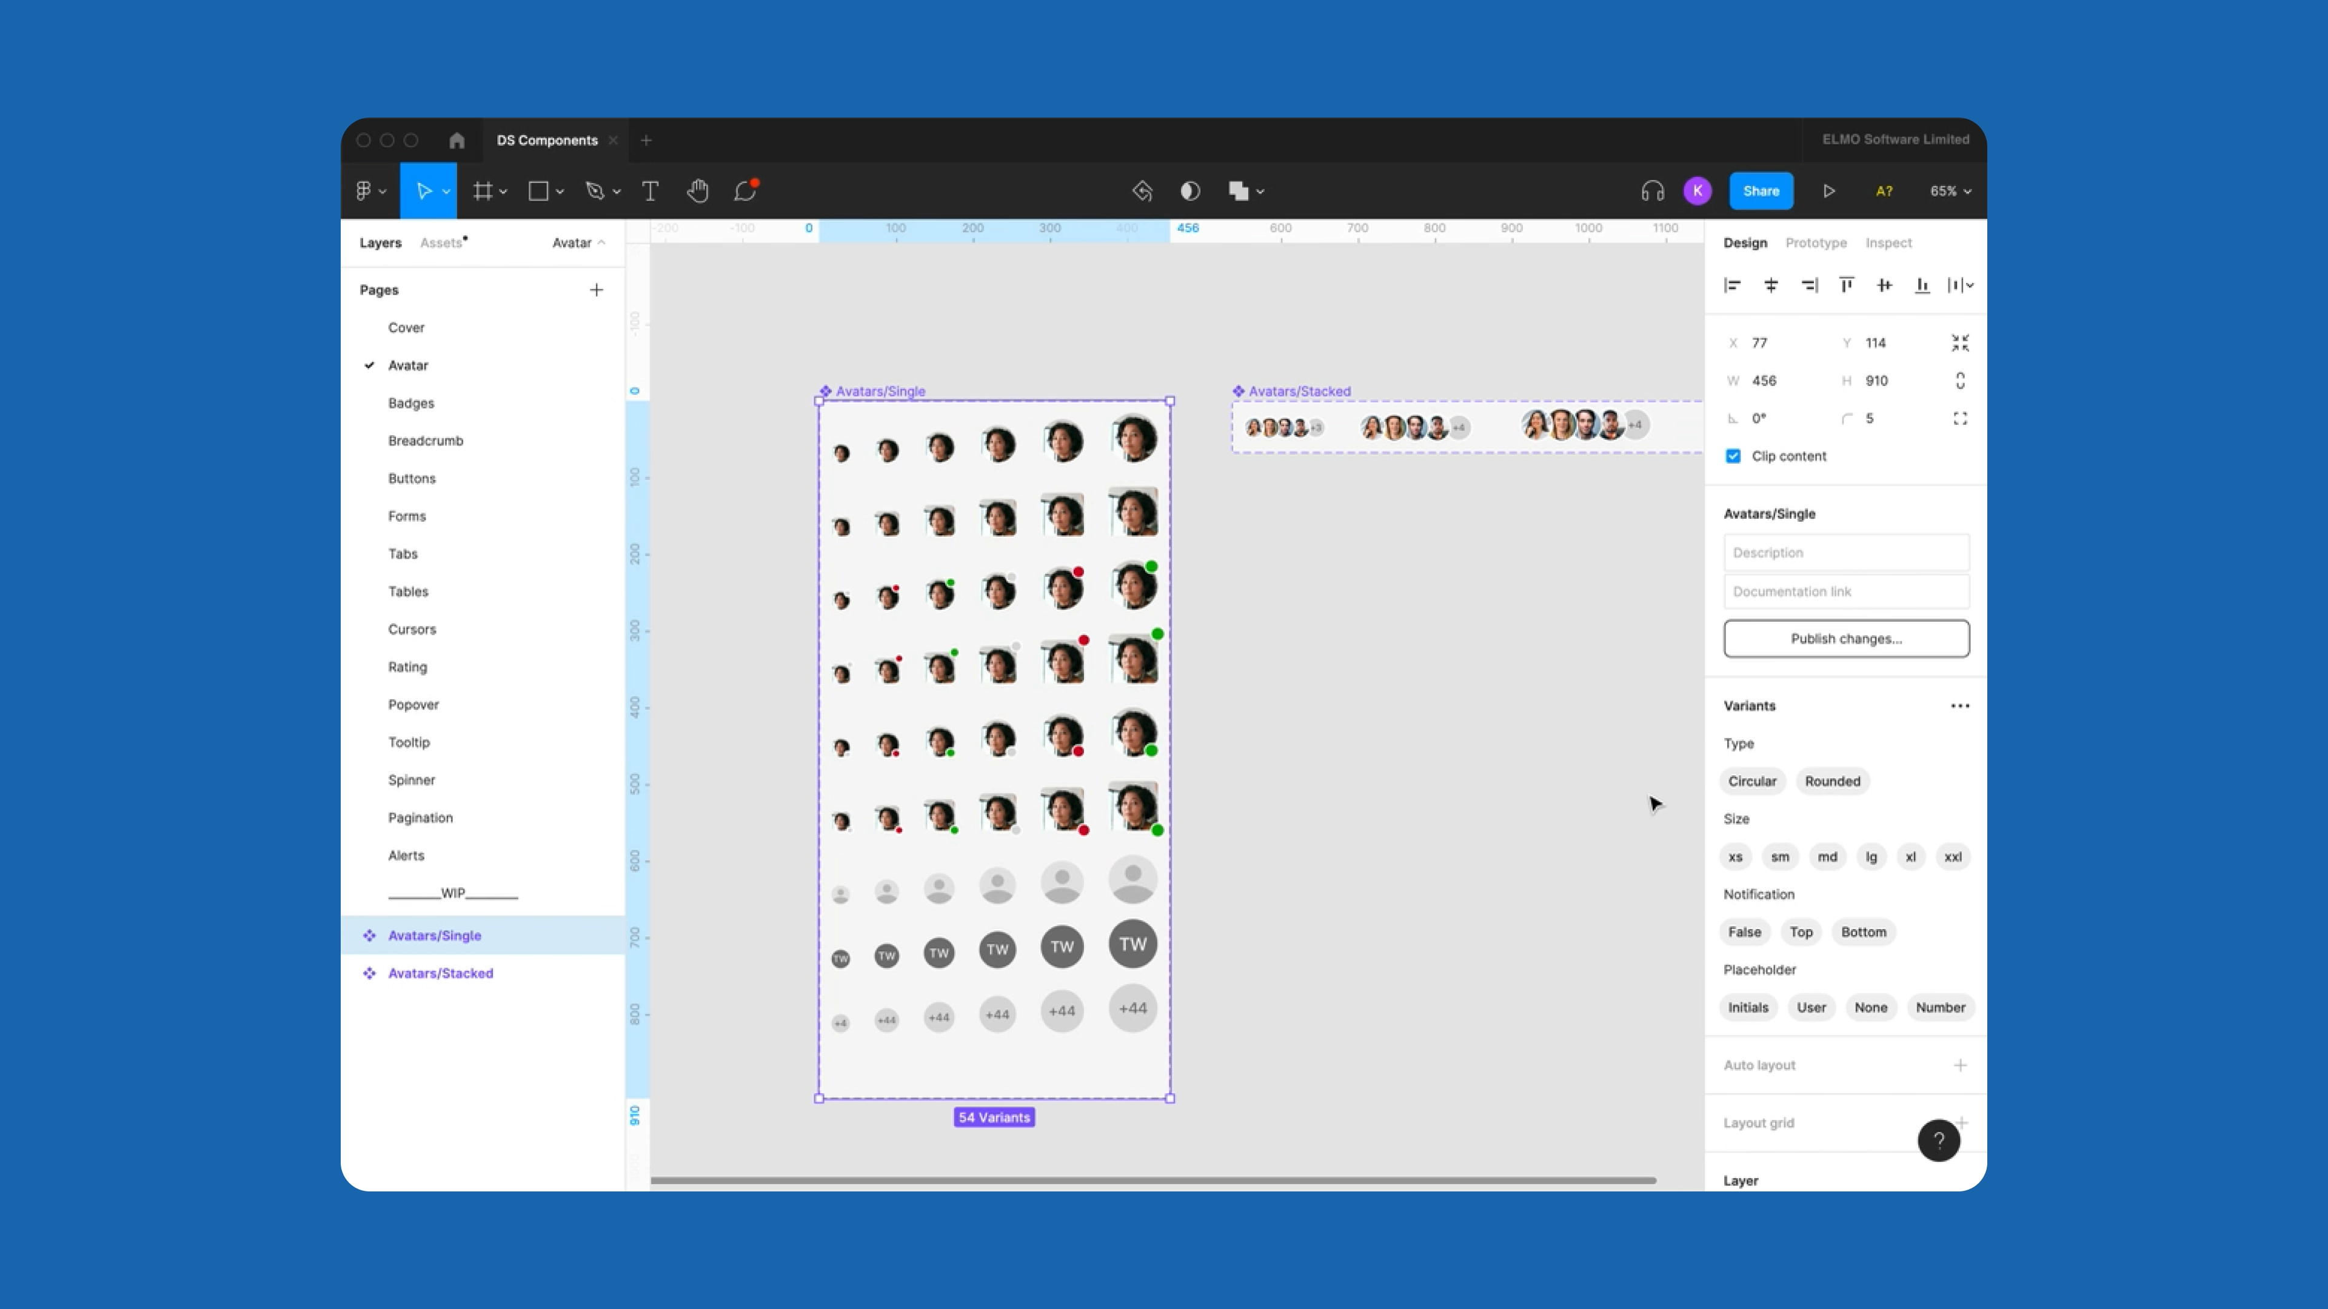Open the shape tool dropdown arrow
The height and width of the screenshot is (1309, 2328).
coord(560,192)
